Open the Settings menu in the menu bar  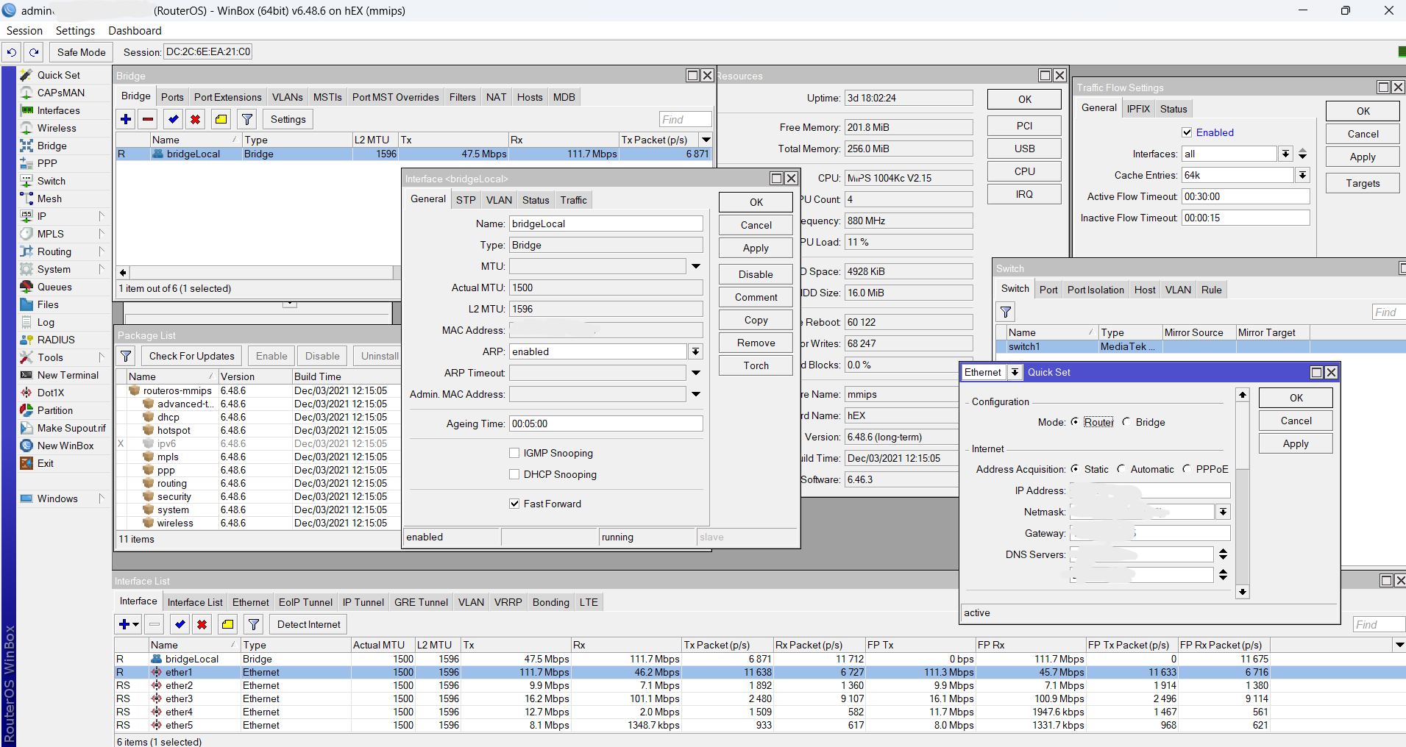pyautogui.click(x=75, y=31)
